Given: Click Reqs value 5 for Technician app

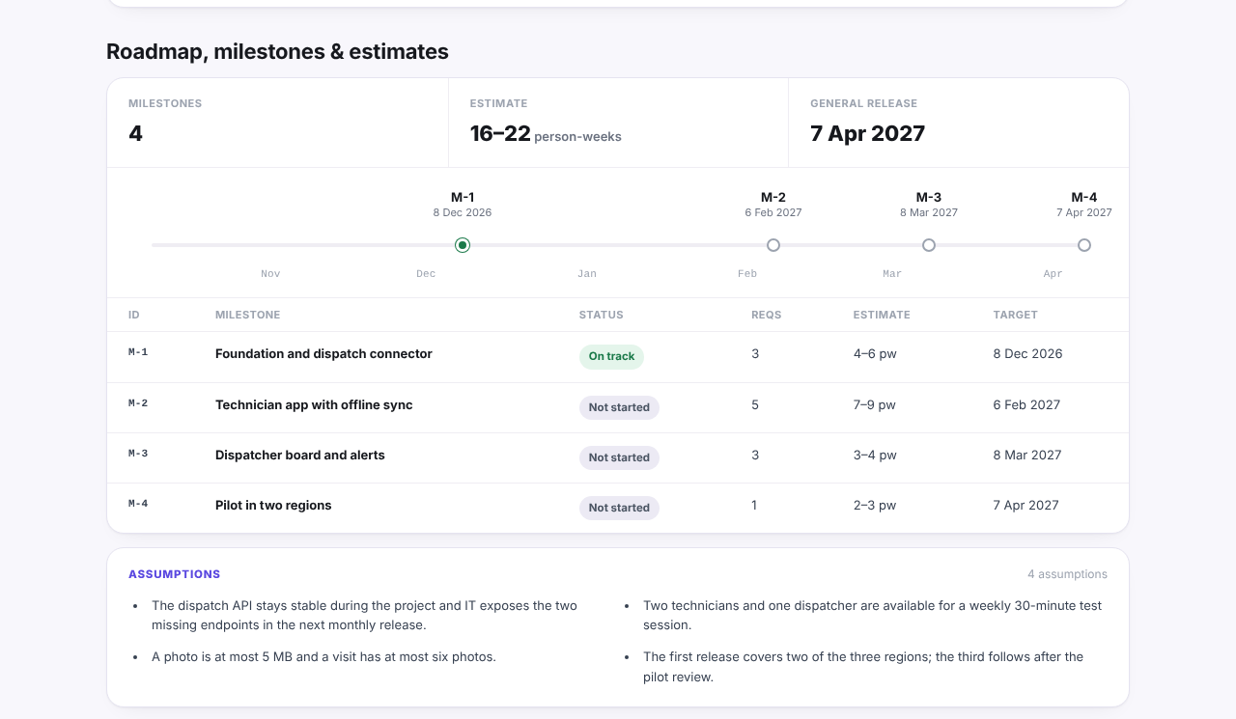Looking at the screenshot, I should point(755,405).
